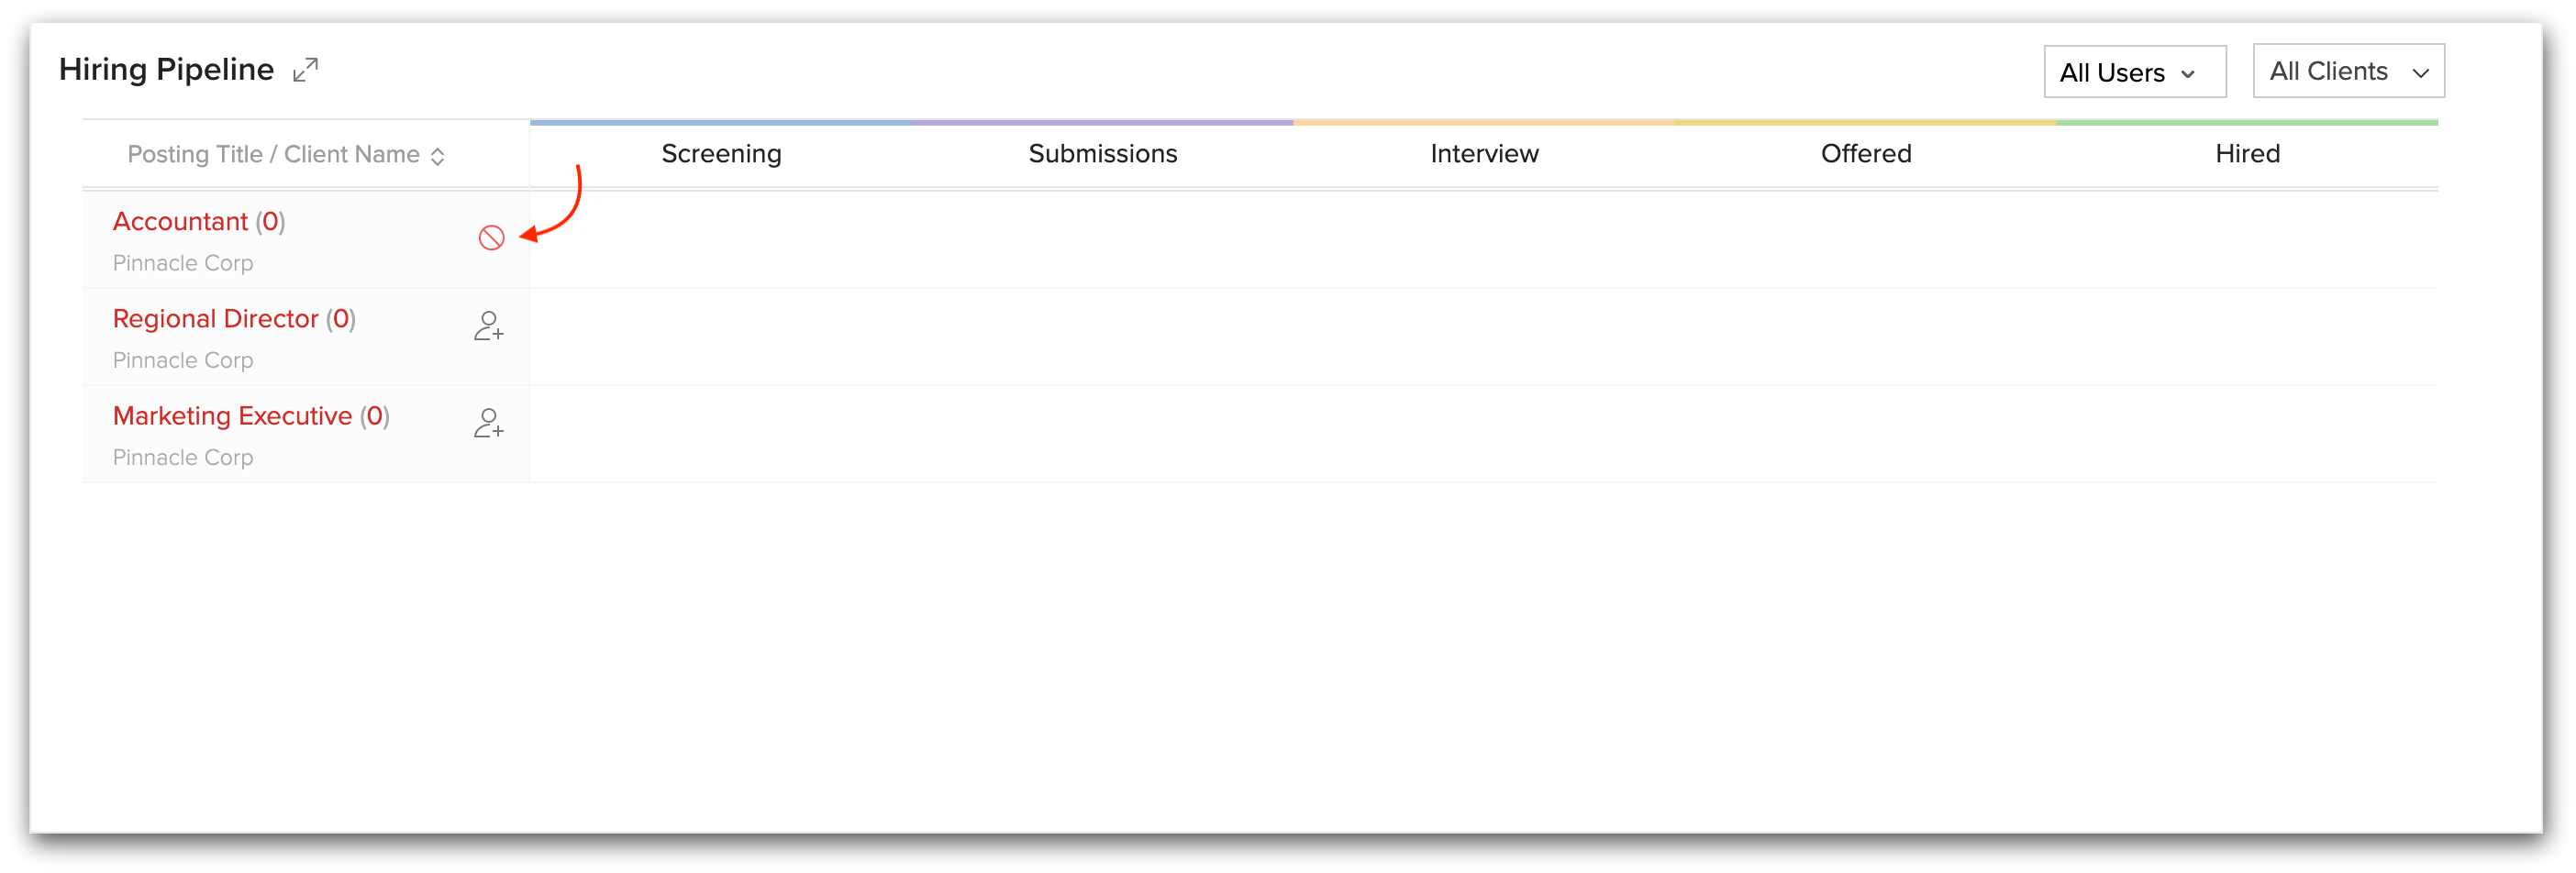This screenshot has width=2576, height=873.
Task: Select the Interview stage column header
Action: (x=1484, y=154)
